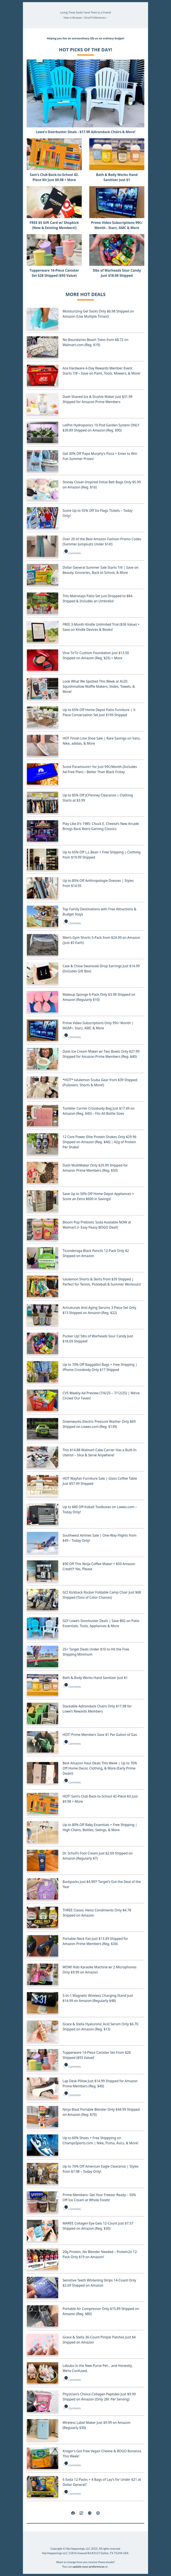Open 5lbs of Warheads Sour Candy link

116,272
